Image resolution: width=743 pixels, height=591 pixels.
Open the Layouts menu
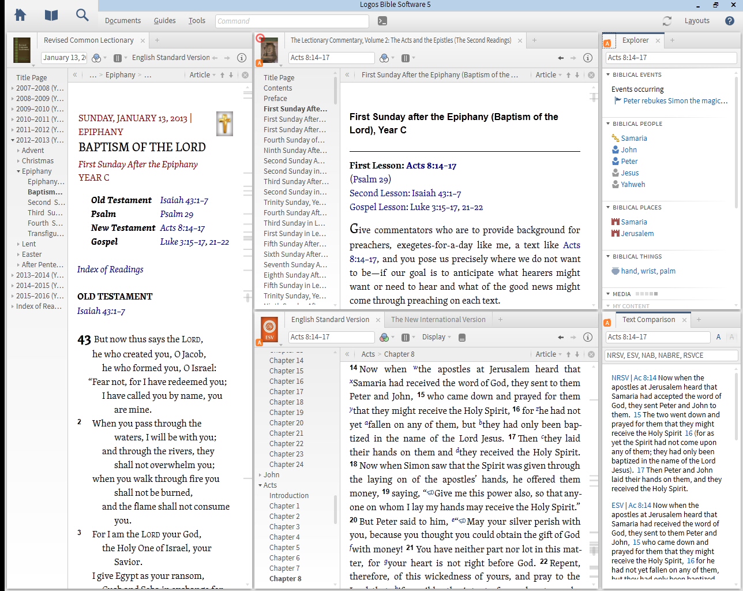pyautogui.click(x=697, y=21)
